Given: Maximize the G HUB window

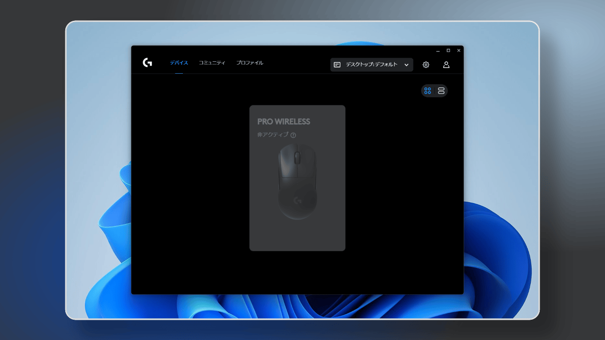Looking at the screenshot, I should tap(448, 51).
